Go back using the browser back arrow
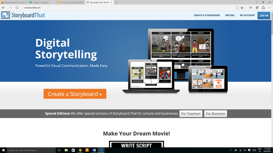Viewport: 273px width, 153px height. tap(3, 8)
